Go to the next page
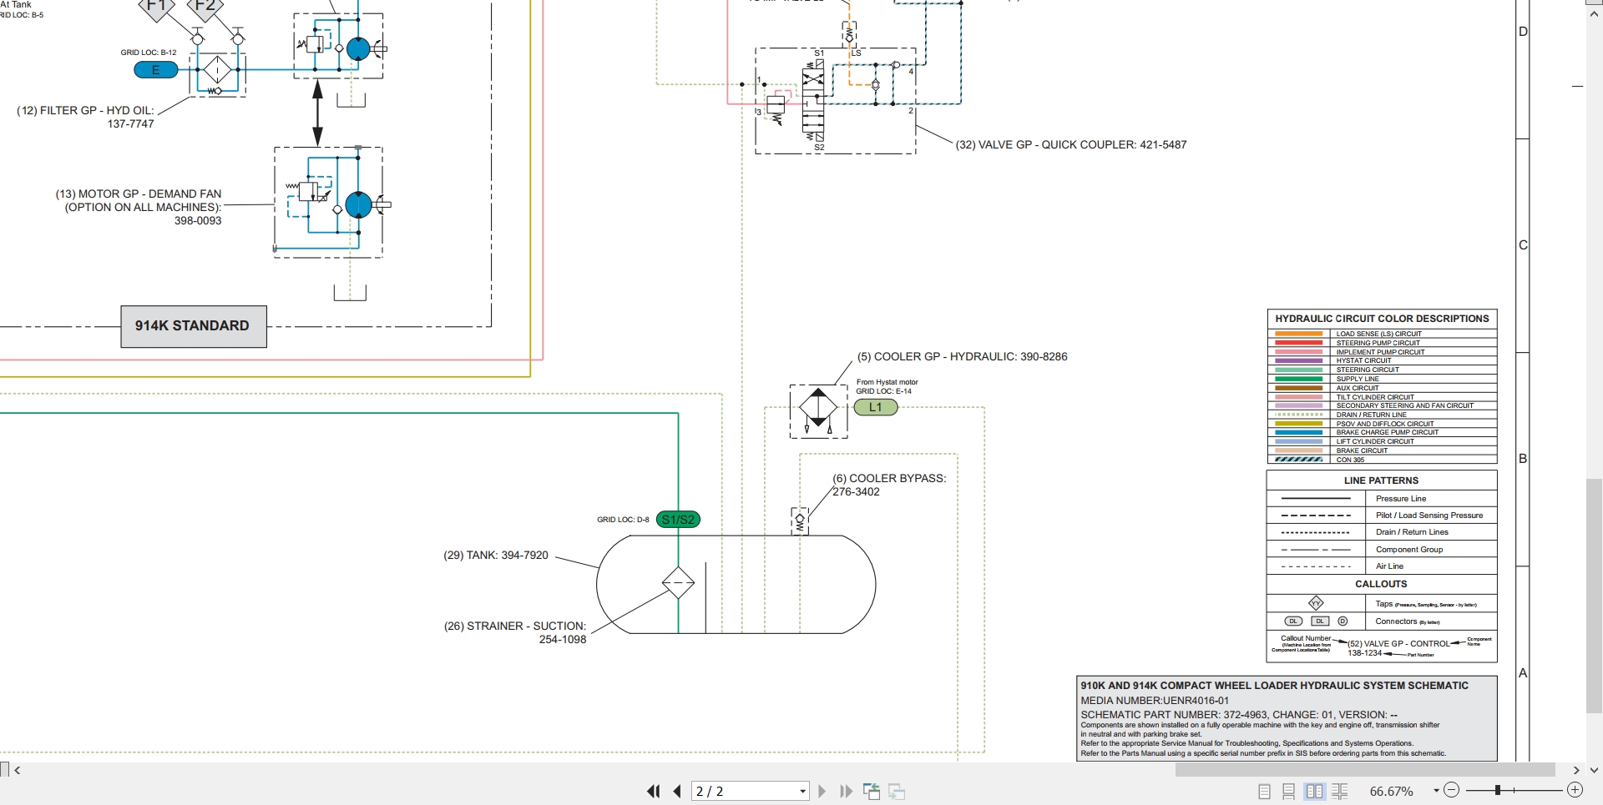Viewport: 1603px width, 805px height. 822,791
